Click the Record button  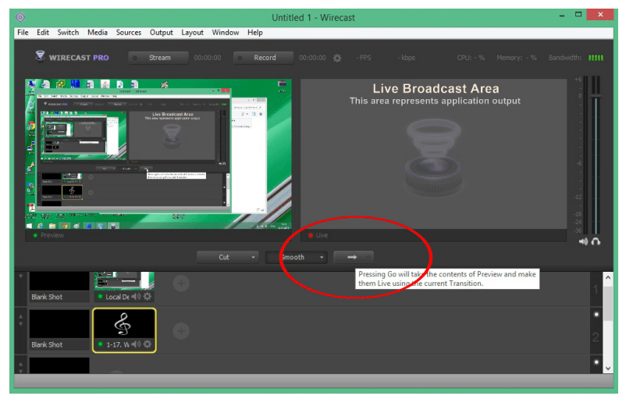[x=264, y=58]
